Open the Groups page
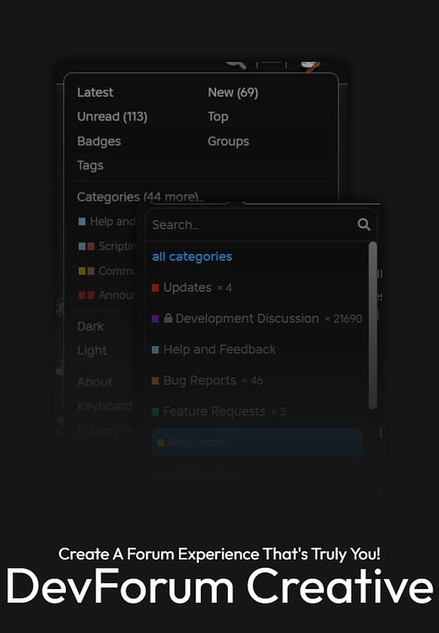Image resolution: width=439 pixels, height=633 pixels. (228, 141)
